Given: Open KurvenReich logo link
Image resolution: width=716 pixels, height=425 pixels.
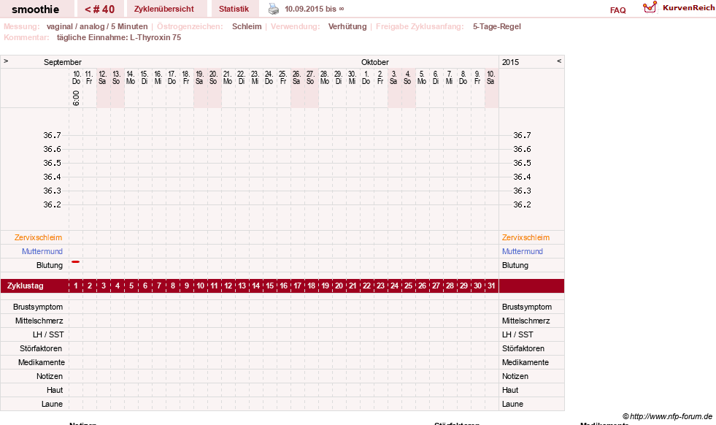Looking at the screenshot, I should click(679, 8).
